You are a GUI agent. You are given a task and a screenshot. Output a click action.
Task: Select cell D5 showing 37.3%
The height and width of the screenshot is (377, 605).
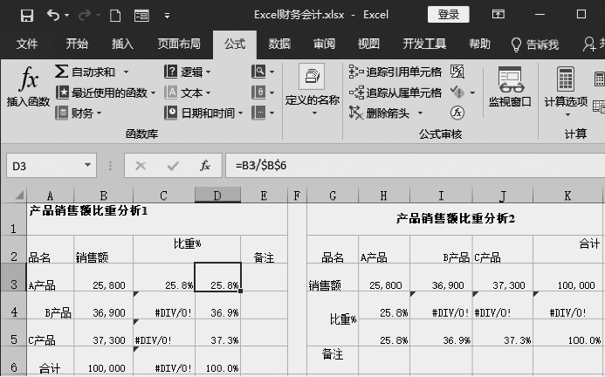pos(217,332)
